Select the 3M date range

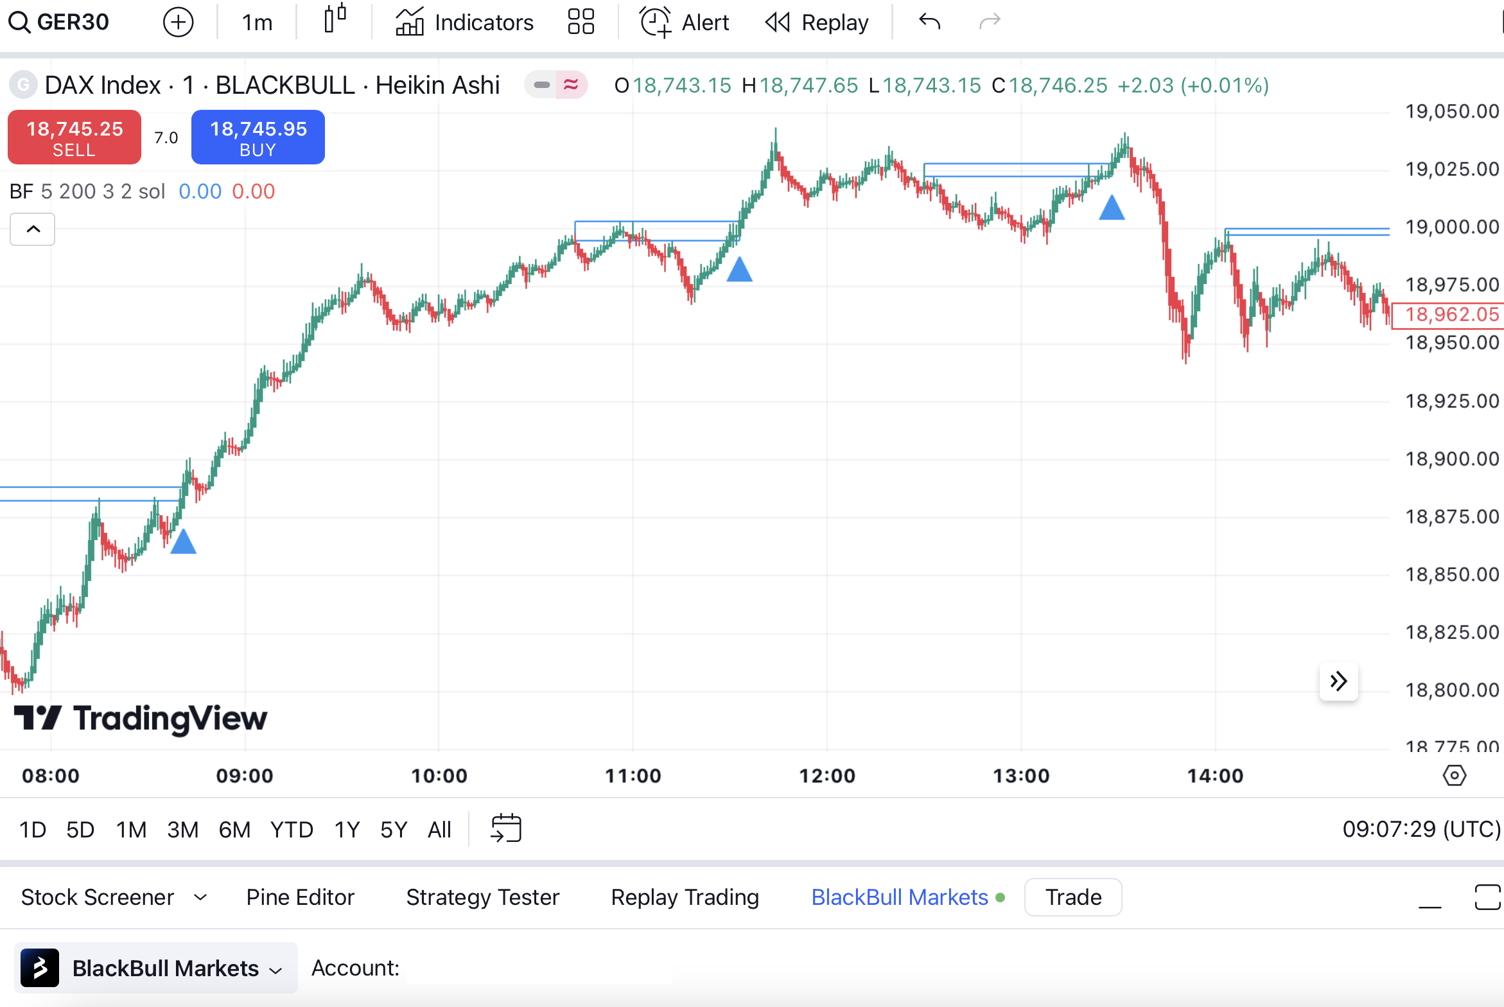click(183, 830)
